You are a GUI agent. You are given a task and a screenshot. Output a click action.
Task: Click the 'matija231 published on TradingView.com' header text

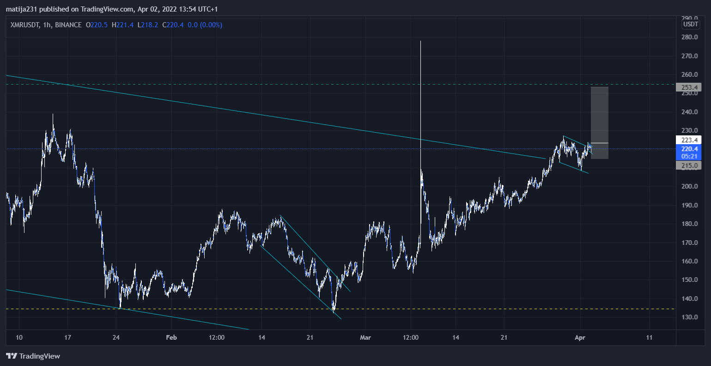click(69, 9)
